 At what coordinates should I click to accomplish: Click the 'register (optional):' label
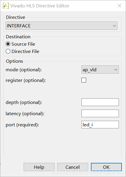pyautogui.click(x=26, y=80)
